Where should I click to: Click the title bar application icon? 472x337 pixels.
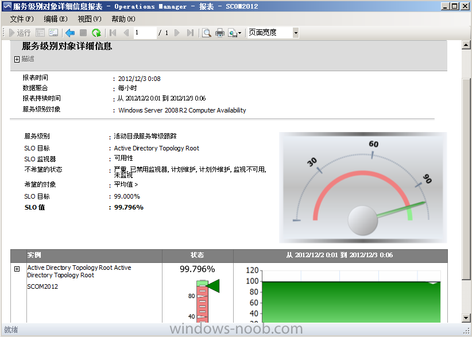point(7,6)
